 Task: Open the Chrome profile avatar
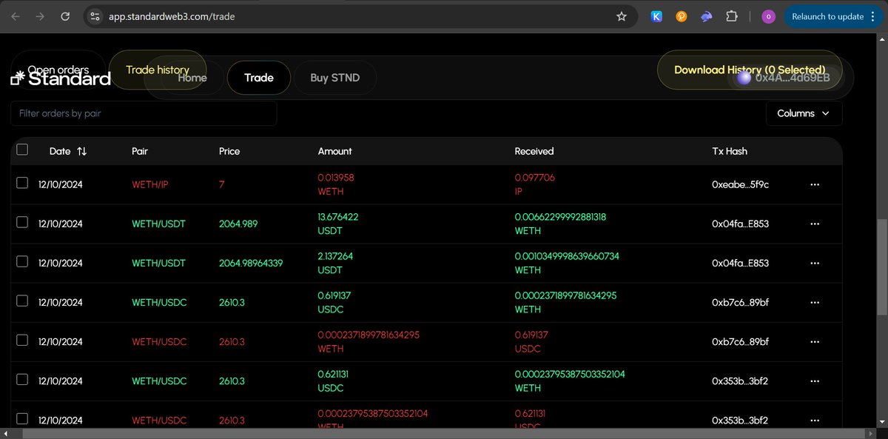point(768,16)
